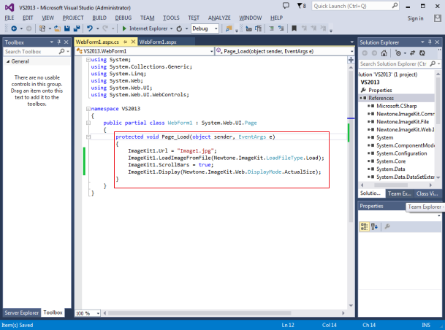
Task: Select the System.Configuration reference
Action: click(x=402, y=153)
